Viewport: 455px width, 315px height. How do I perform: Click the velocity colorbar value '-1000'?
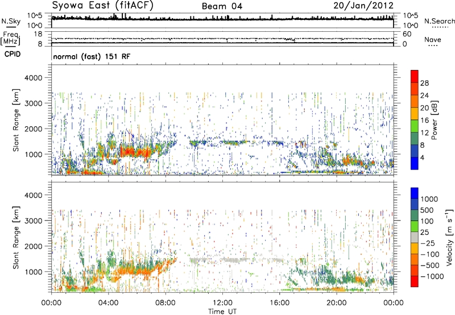click(x=432, y=276)
